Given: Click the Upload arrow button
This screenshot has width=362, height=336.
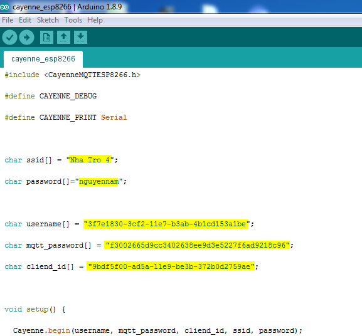Looking at the screenshot, I should pos(27,38).
